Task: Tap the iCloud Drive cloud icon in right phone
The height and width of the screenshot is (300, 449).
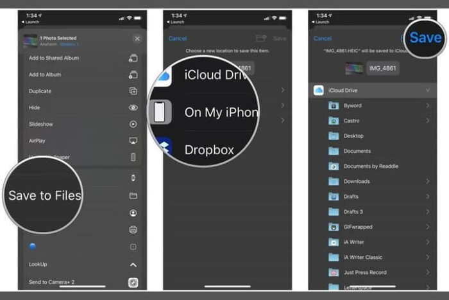Action: [x=319, y=91]
